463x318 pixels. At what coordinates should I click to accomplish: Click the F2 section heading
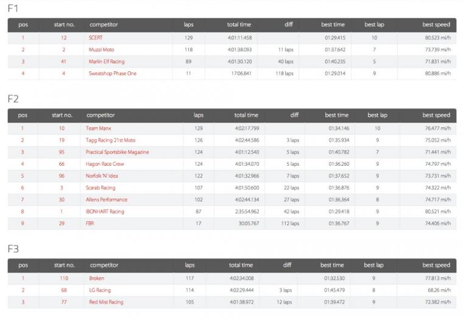coord(13,98)
